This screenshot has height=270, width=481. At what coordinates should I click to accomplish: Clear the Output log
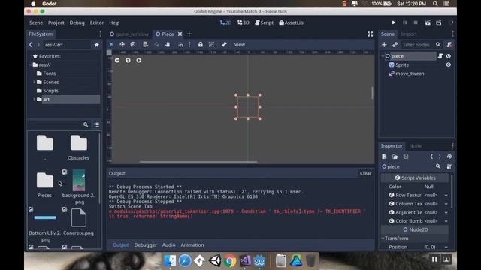[365, 173]
